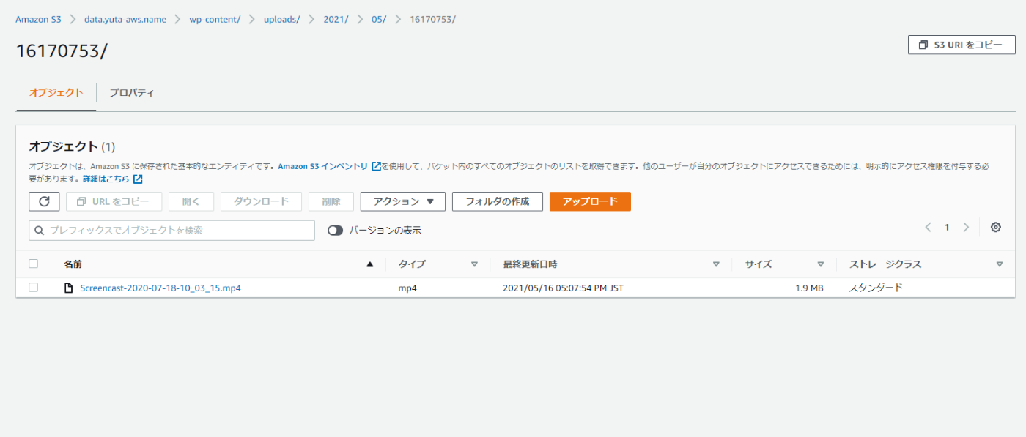Image resolution: width=1026 pixels, height=437 pixels.
Task: Open the アクション dropdown menu
Action: pyautogui.click(x=403, y=201)
